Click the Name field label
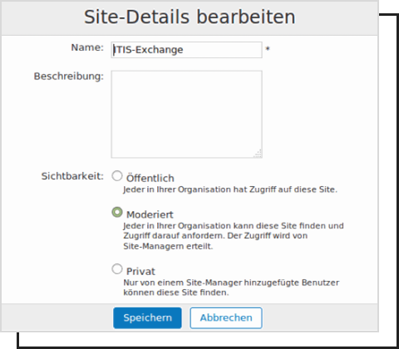399x349 pixels. 87,47
